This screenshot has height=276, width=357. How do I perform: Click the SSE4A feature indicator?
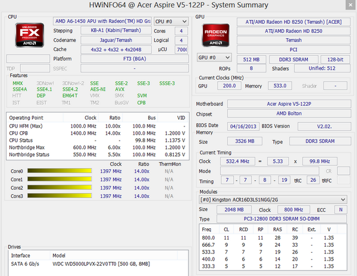(x=19, y=89)
